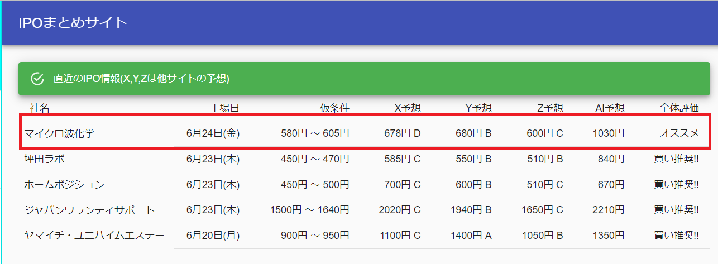The width and height of the screenshot is (718, 264).
Task: Click price range 450円 ～ 500円
Action: [315, 185]
